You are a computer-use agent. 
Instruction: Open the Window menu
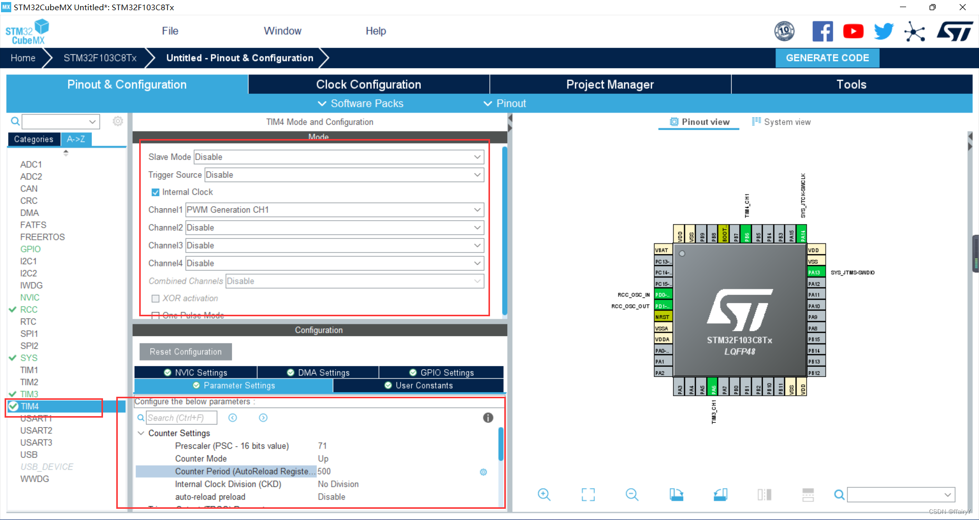pyautogui.click(x=282, y=31)
